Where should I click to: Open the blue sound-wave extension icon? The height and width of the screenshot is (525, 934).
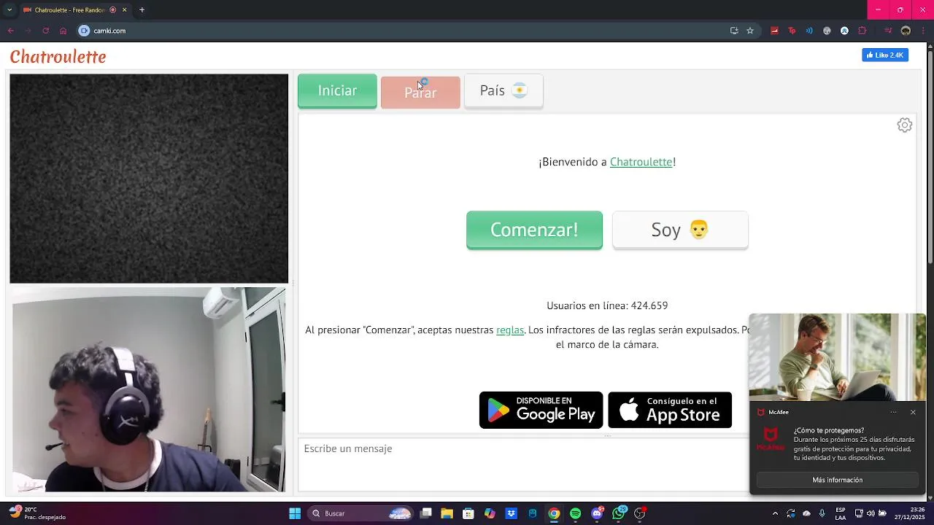point(809,31)
